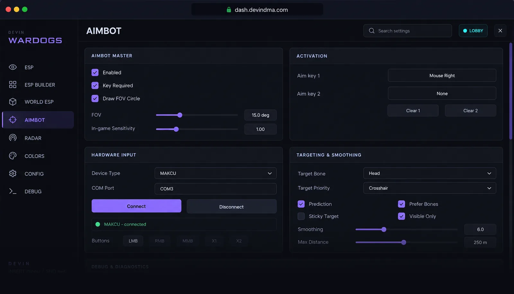Click the Search settings input field

[x=407, y=31]
